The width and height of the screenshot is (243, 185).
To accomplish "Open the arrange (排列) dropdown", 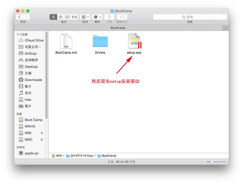I will (x=85, y=17).
